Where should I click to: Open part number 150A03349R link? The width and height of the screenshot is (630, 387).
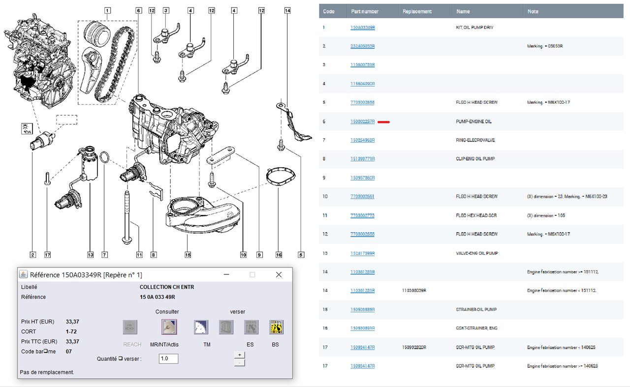363,28
